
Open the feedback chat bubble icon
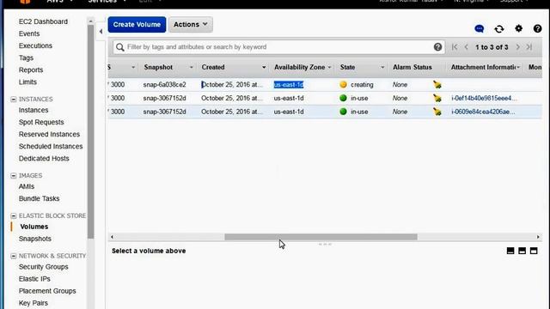point(480,28)
